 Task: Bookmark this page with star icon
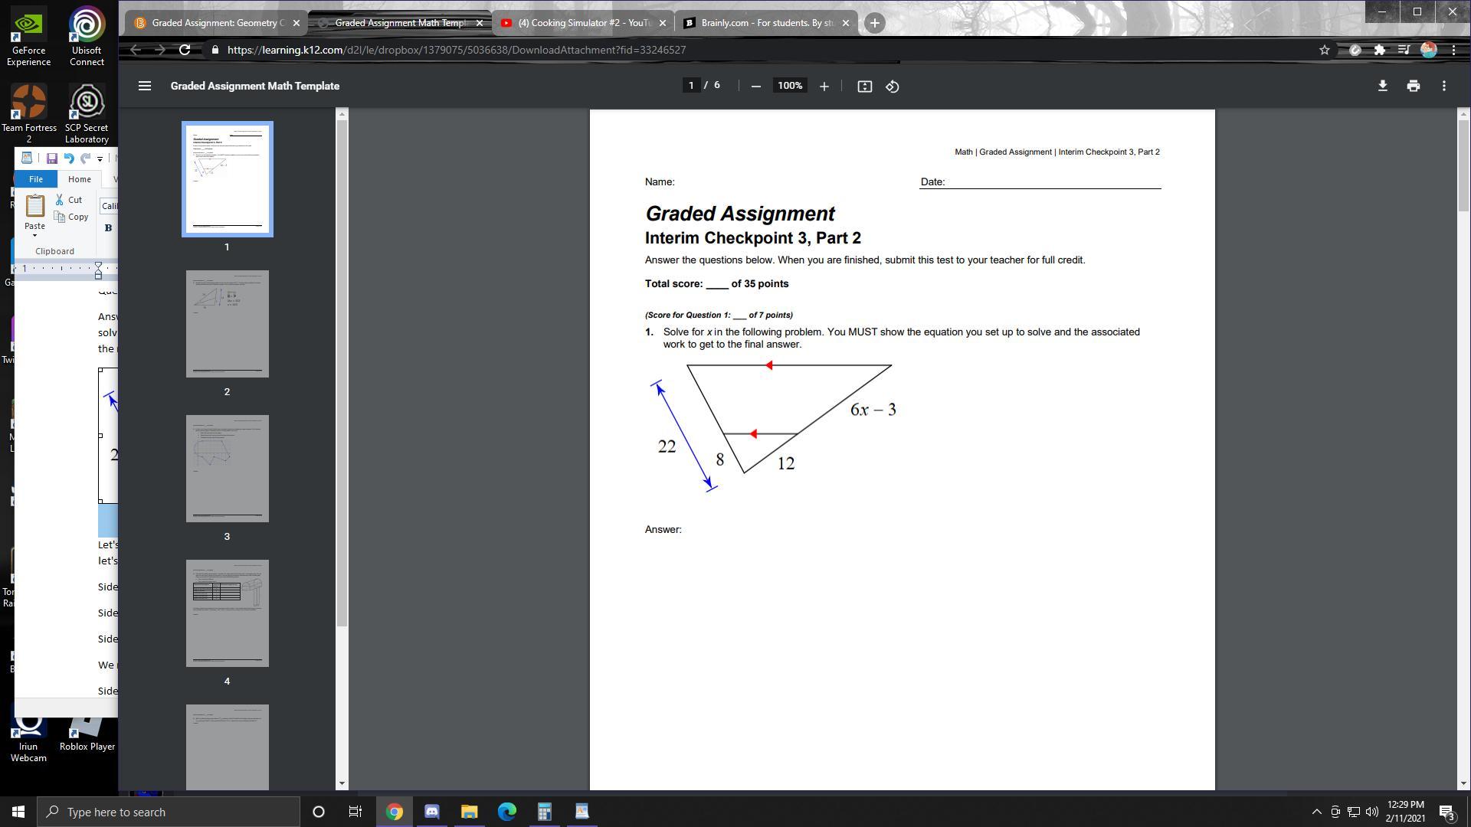(1324, 50)
